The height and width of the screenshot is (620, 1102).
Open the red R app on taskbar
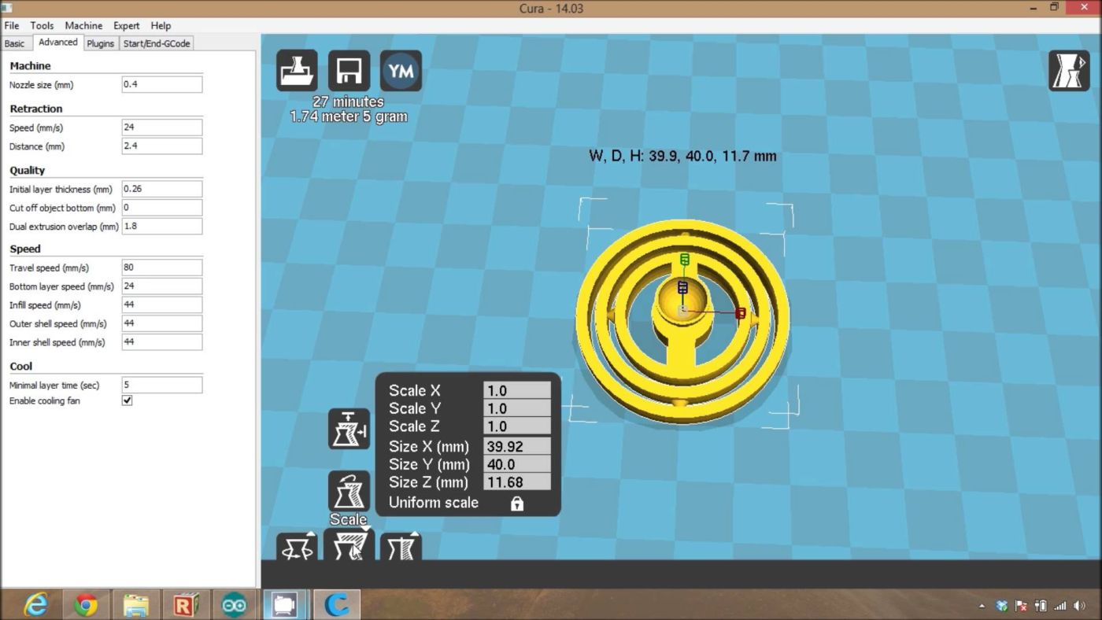pyautogui.click(x=186, y=604)
